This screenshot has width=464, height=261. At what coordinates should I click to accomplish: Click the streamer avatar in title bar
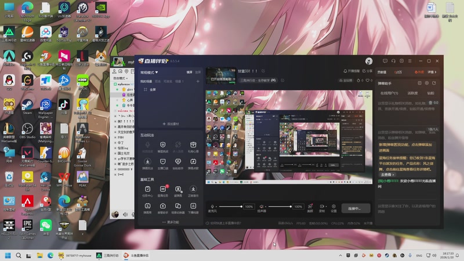coord(369,61)
